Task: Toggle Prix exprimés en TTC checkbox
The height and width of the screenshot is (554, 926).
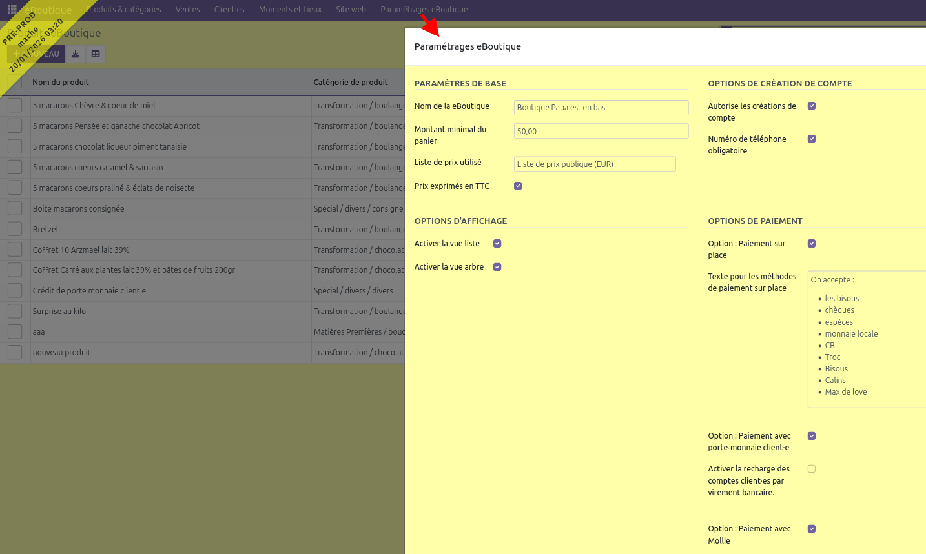Action: pos(518,186)
